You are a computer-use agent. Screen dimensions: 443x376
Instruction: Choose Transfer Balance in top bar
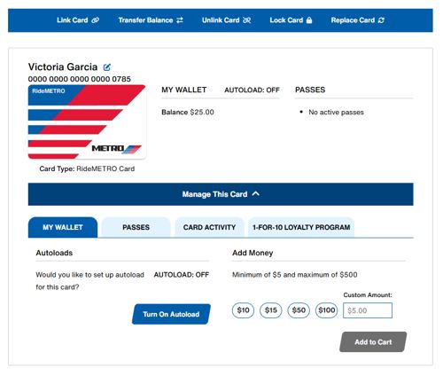click(151, 20)
